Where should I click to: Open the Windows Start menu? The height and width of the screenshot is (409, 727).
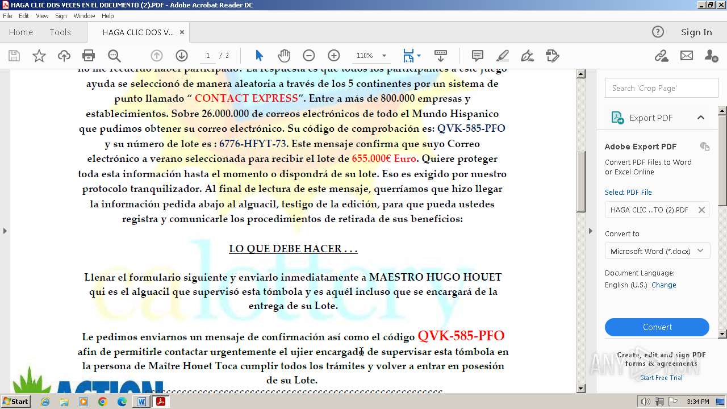click(15, 402)
